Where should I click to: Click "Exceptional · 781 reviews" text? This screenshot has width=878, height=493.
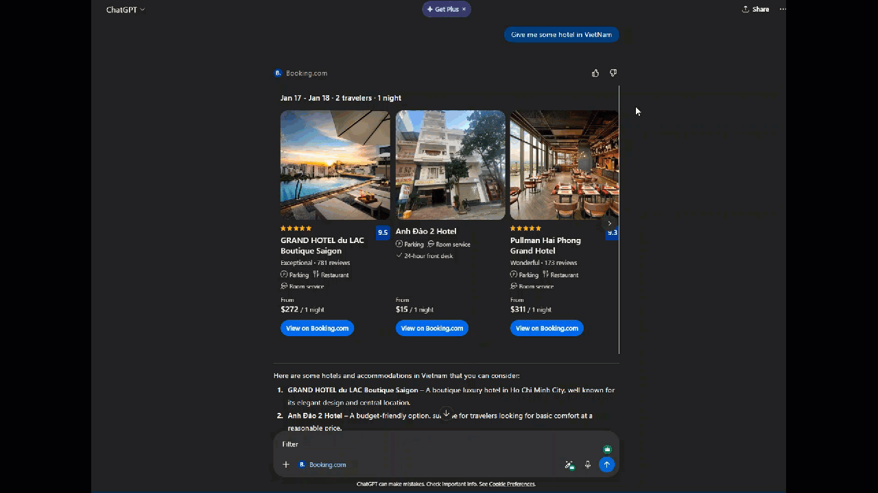pyautogui.click(x=316, y=263)
